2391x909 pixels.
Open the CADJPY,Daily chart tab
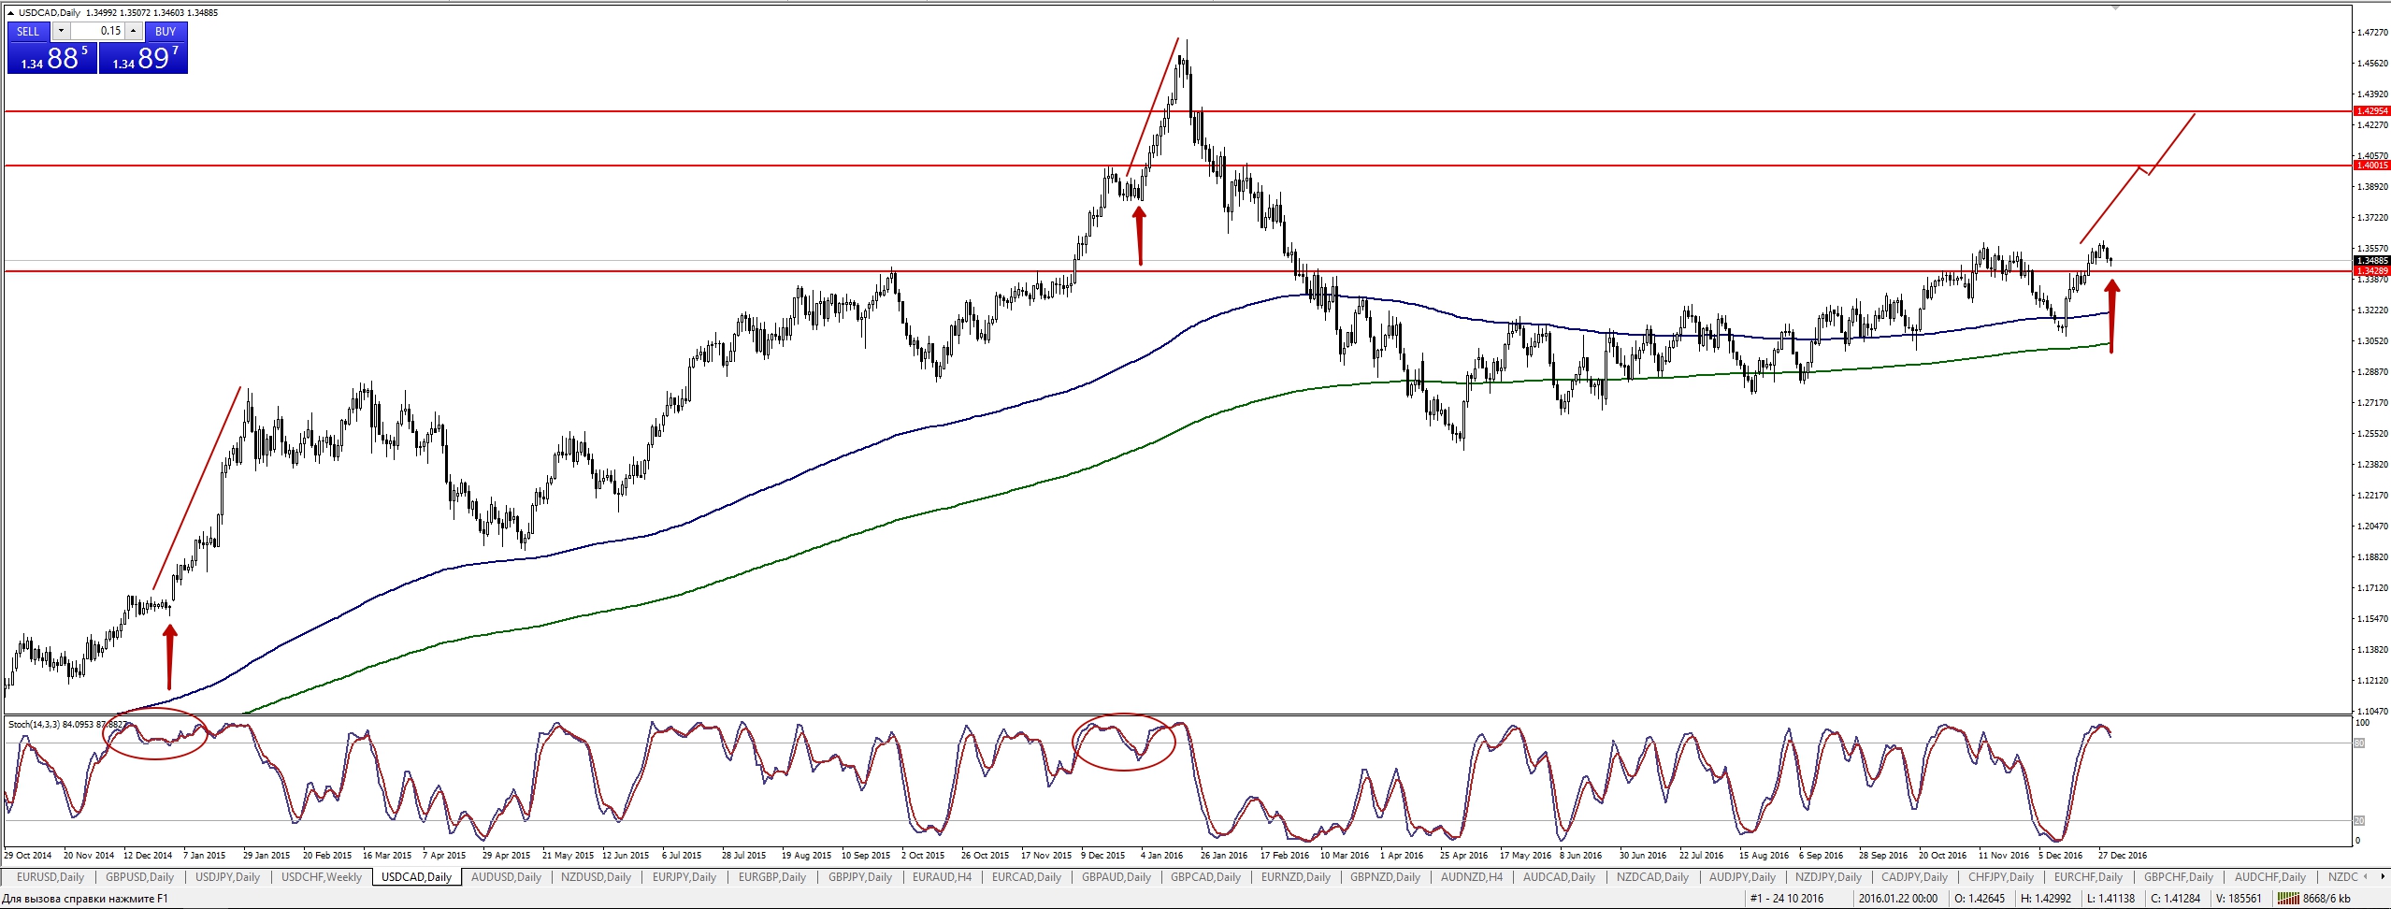click(1914, 877)
